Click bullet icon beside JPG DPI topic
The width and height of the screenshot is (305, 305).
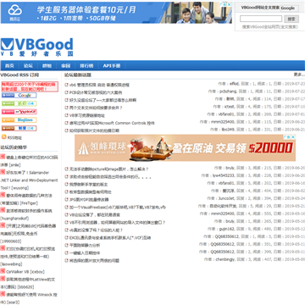point(67,199)
